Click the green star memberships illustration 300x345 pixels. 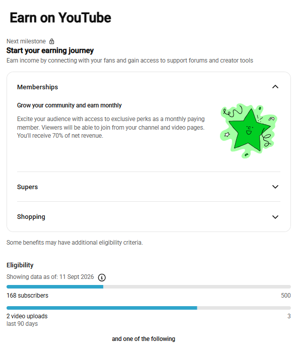click(248, 131)
